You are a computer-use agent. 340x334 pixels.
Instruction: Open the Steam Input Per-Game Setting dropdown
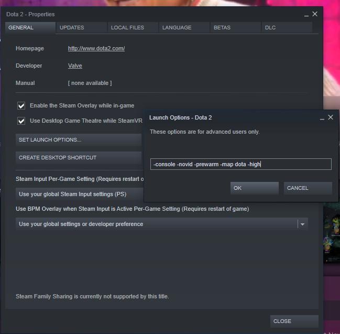tap(80, 194)
